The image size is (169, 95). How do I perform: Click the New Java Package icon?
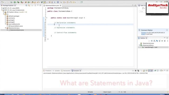pyautogui.click(x=26, y=2)
